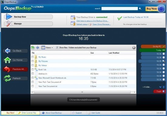Viewport: 167px width, 116px height.
Task: Check the Book1.xls checkbox
Action: pyautogui.click(x=32, y=69)
